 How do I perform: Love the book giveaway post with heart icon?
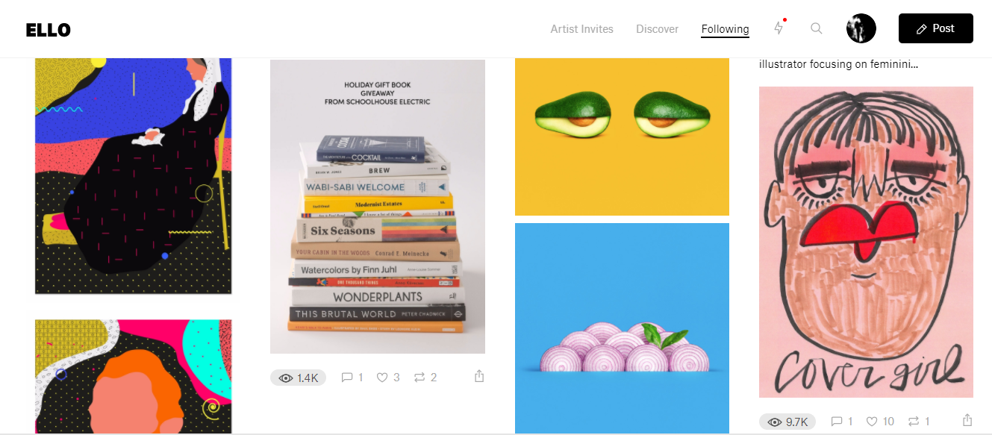coord(388,378)
